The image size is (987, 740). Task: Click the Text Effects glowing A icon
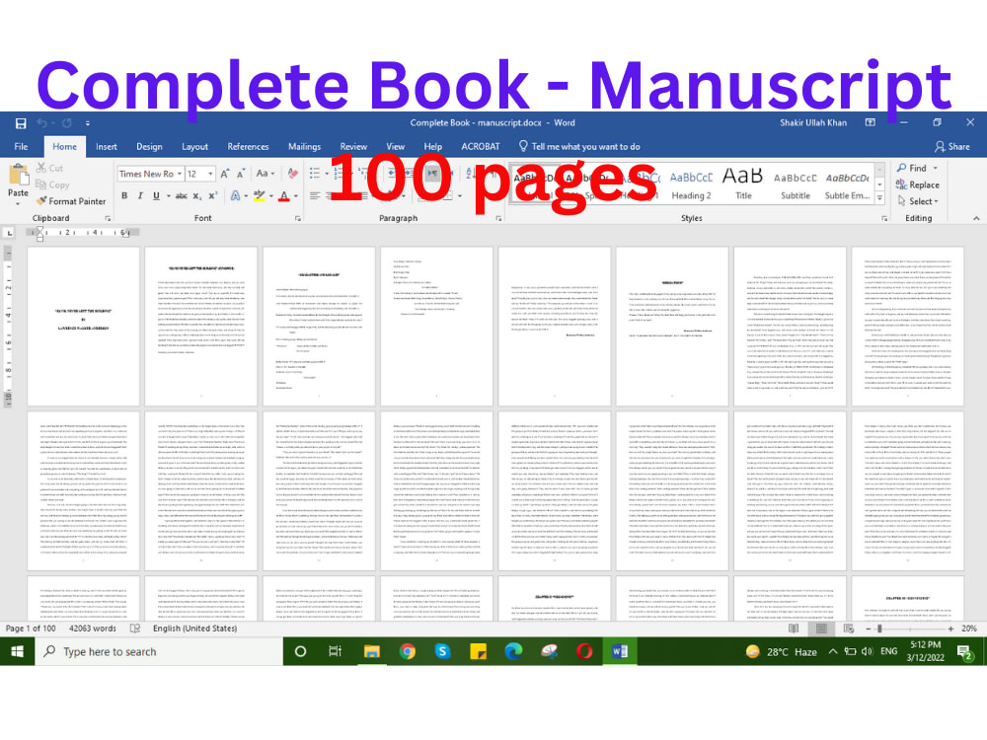(235, 195)
